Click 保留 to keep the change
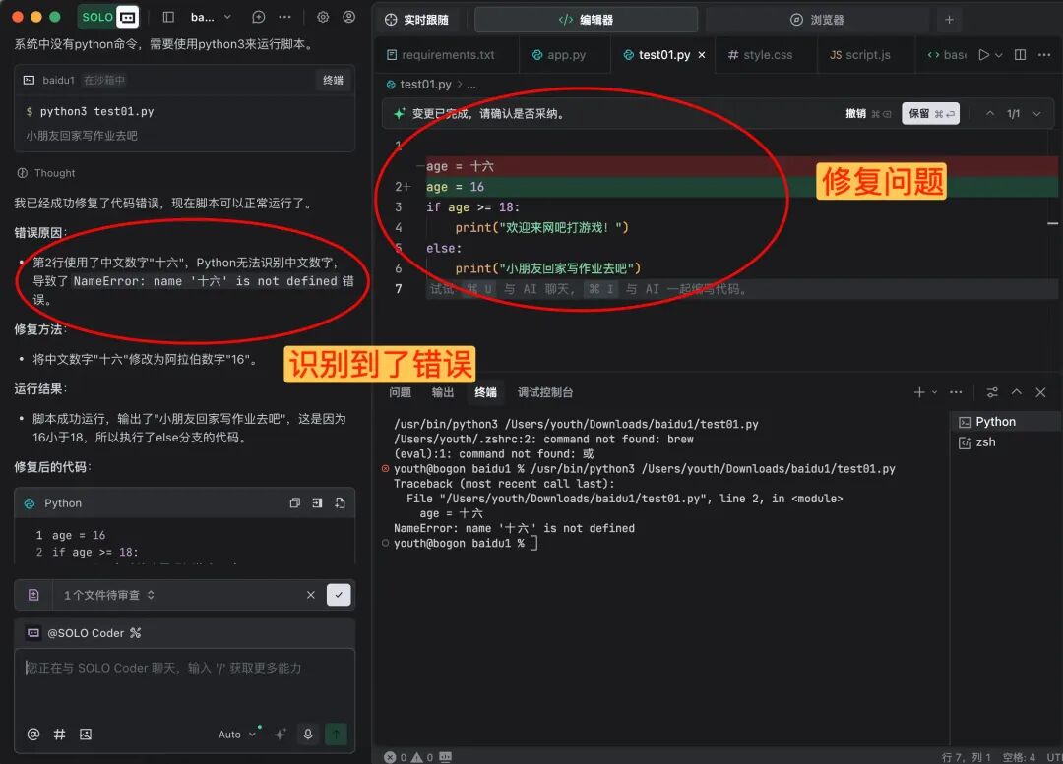 point(930,114)
